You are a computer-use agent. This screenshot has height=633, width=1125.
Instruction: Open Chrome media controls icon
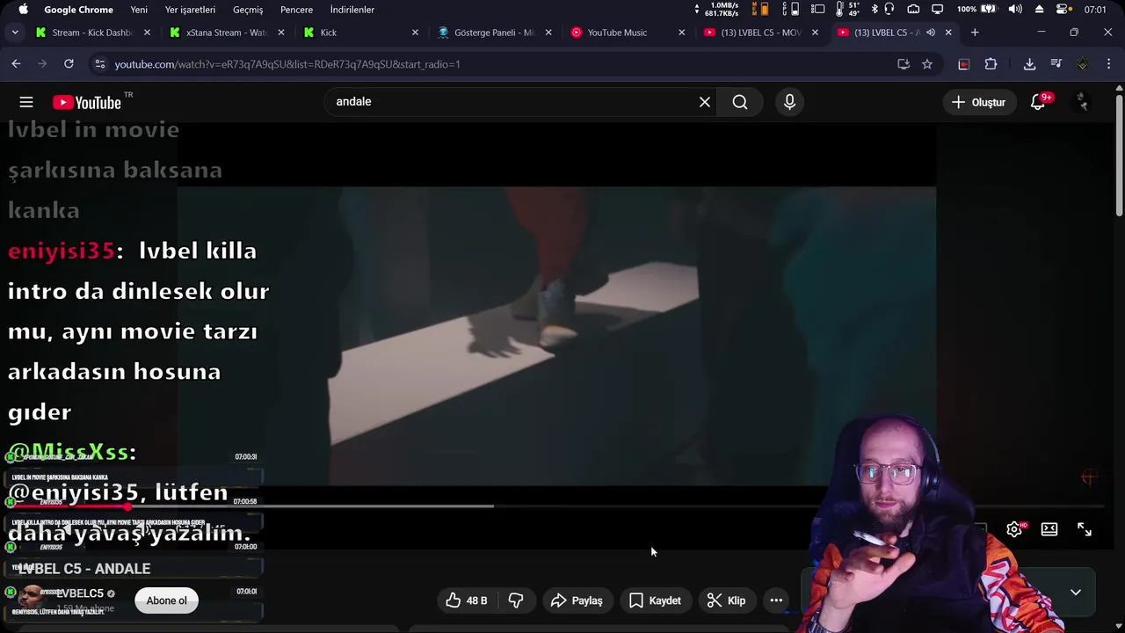[x=1056, y=64]
